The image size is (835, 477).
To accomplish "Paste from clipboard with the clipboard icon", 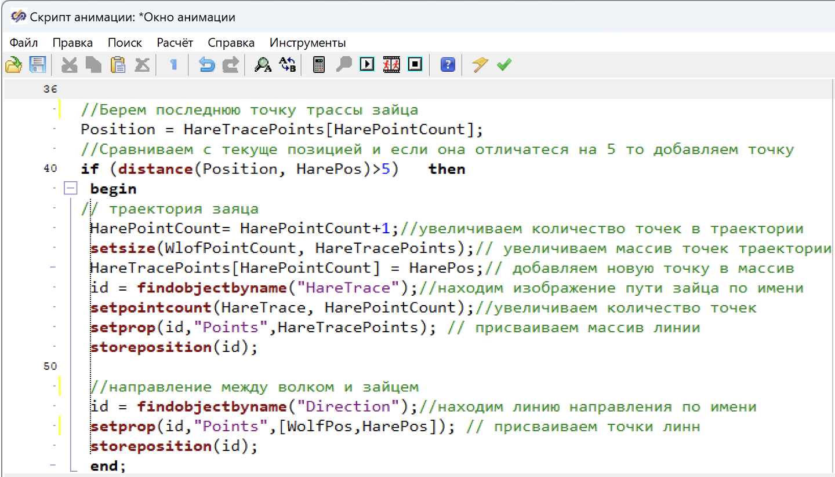I will (x=118, y=64).
